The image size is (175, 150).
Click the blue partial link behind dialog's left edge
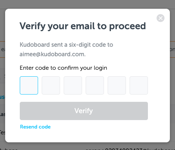(3, 97)
